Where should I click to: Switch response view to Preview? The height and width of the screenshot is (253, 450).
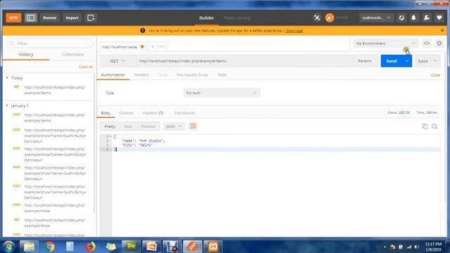click(x=148, y=126)
